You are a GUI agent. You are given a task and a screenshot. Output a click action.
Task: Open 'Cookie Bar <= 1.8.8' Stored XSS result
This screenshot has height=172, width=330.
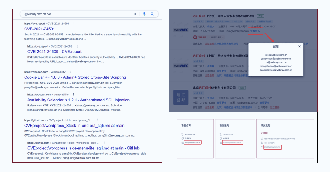click(75, 77)
